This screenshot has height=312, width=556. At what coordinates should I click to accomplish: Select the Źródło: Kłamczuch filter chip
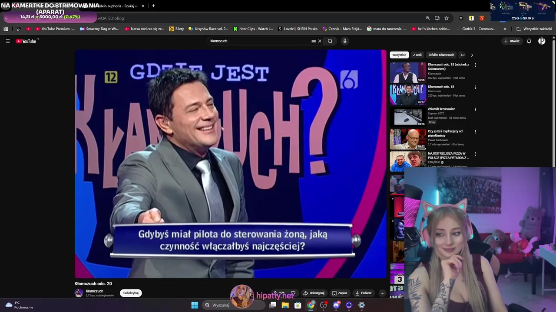tap(441, 55)
